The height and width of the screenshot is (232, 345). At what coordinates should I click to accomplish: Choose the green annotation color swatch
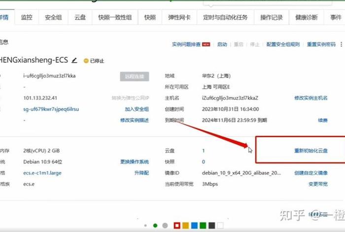(x=203, y=226)
